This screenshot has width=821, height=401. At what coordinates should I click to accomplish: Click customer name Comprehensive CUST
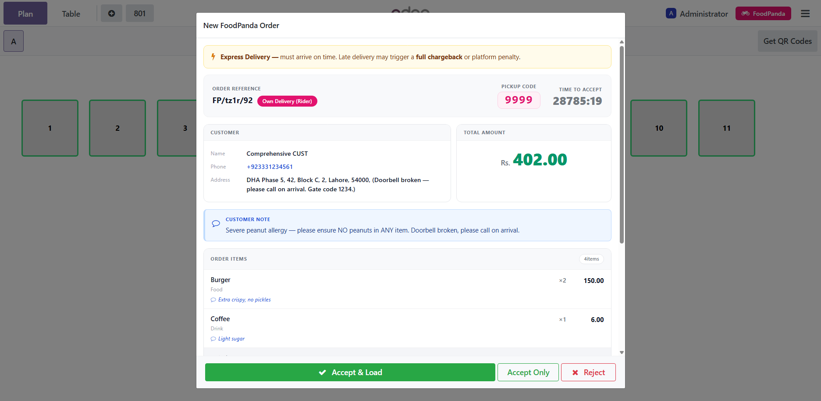(x=277, y=154)
